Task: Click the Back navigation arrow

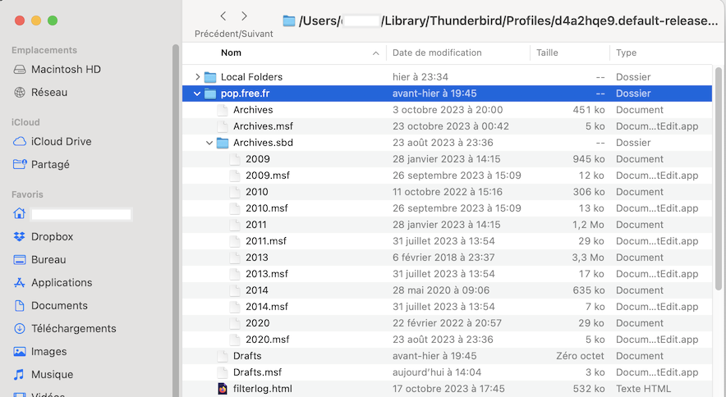Action: click(223, 16)
